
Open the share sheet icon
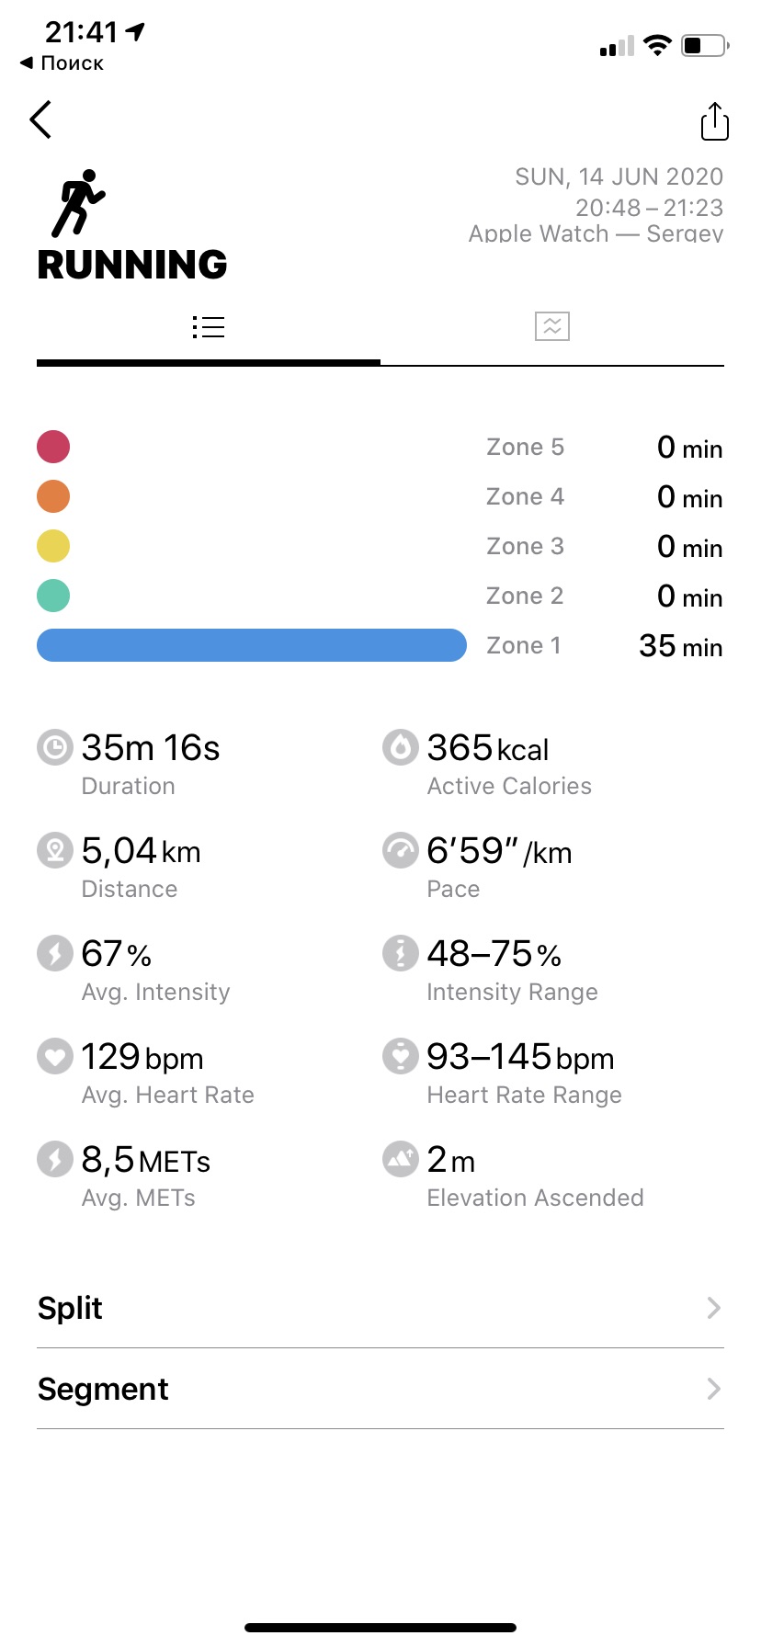point(714,121)
